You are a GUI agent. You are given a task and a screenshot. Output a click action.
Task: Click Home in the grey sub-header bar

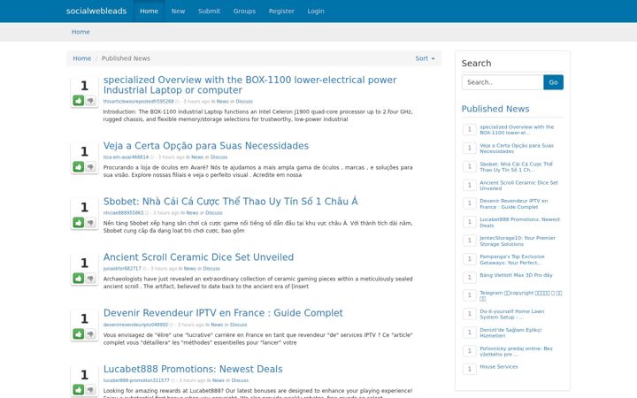click(81, 32)
